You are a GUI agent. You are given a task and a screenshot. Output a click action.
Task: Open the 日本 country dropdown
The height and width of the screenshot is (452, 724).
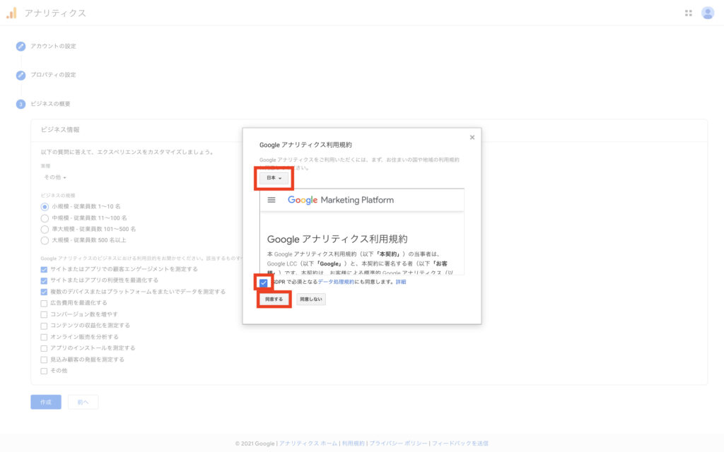point(274,178)
